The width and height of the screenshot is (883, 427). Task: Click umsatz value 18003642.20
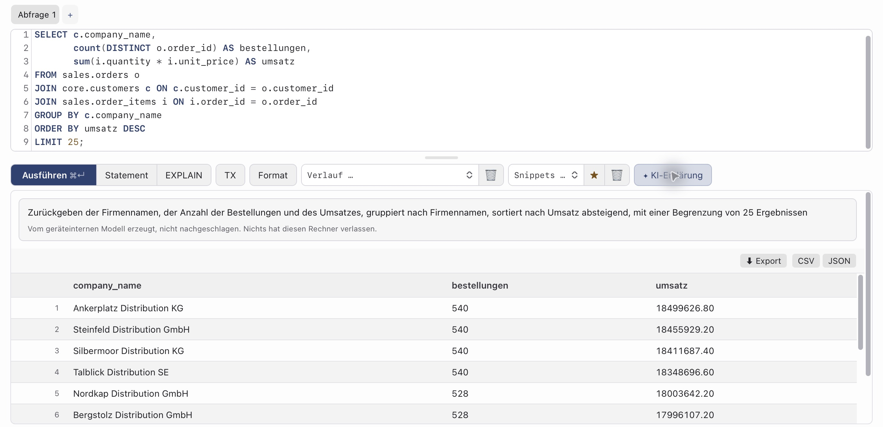click(685, 393)
